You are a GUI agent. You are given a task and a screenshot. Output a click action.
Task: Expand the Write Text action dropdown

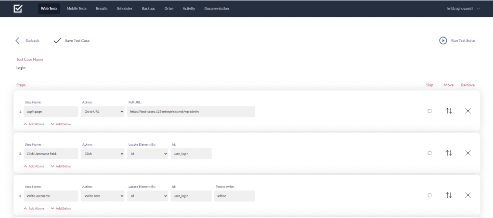103,196
